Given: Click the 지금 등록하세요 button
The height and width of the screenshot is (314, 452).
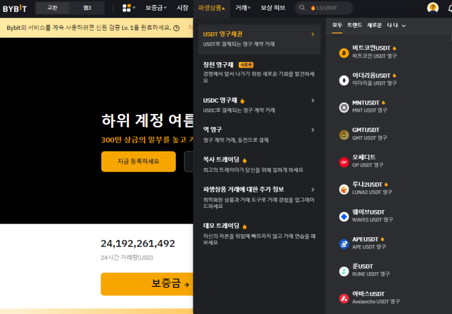Looking at the screenshot, I should click(x=138, y=162).
